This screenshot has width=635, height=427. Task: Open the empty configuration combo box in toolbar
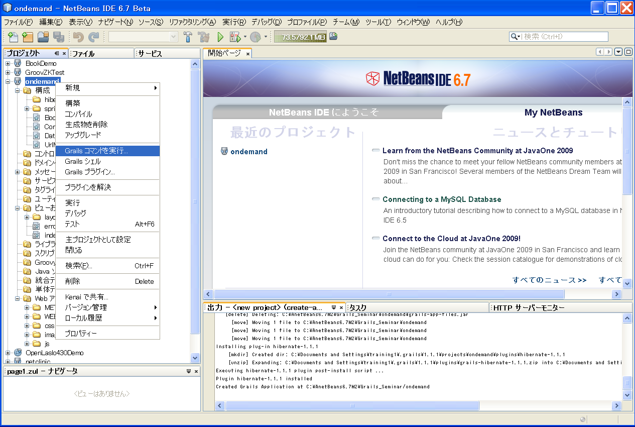144,37
